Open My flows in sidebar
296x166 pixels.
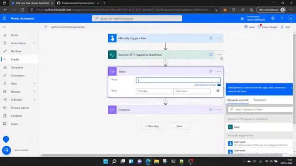[16, 51]
